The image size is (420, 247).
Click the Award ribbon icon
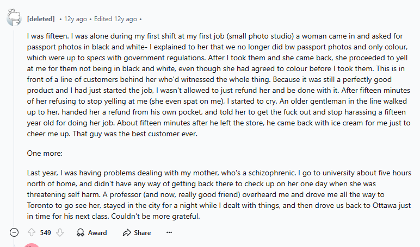tap(81, 232)
